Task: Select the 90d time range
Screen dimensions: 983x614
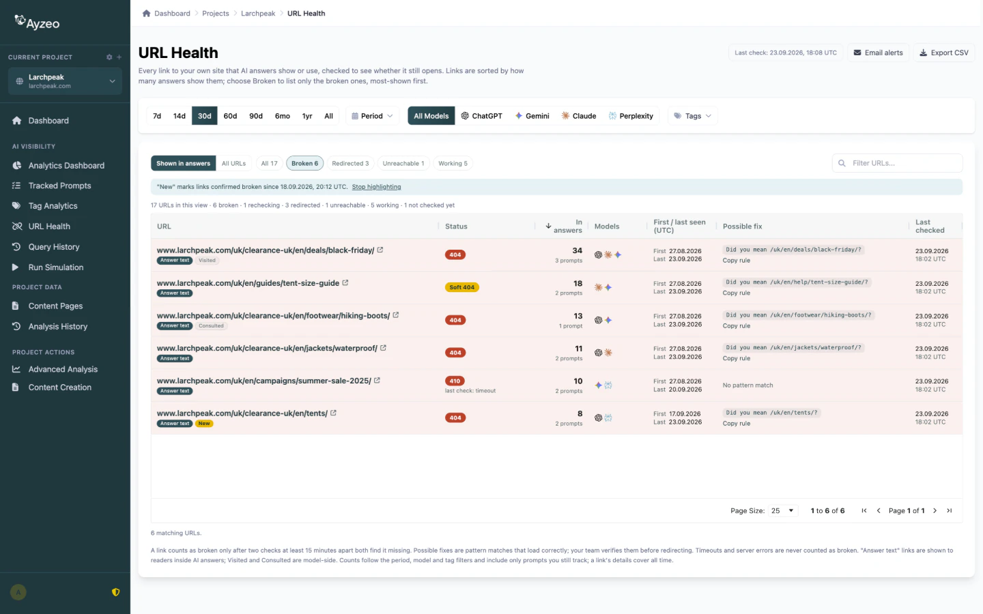Action: point(256,116)
